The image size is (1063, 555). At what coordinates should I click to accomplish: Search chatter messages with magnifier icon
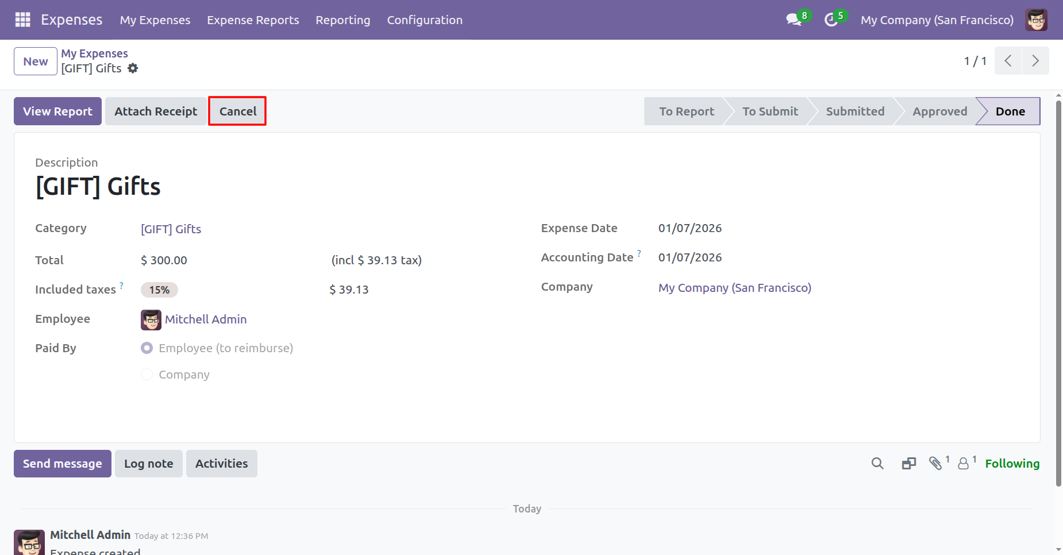(877, 464)
